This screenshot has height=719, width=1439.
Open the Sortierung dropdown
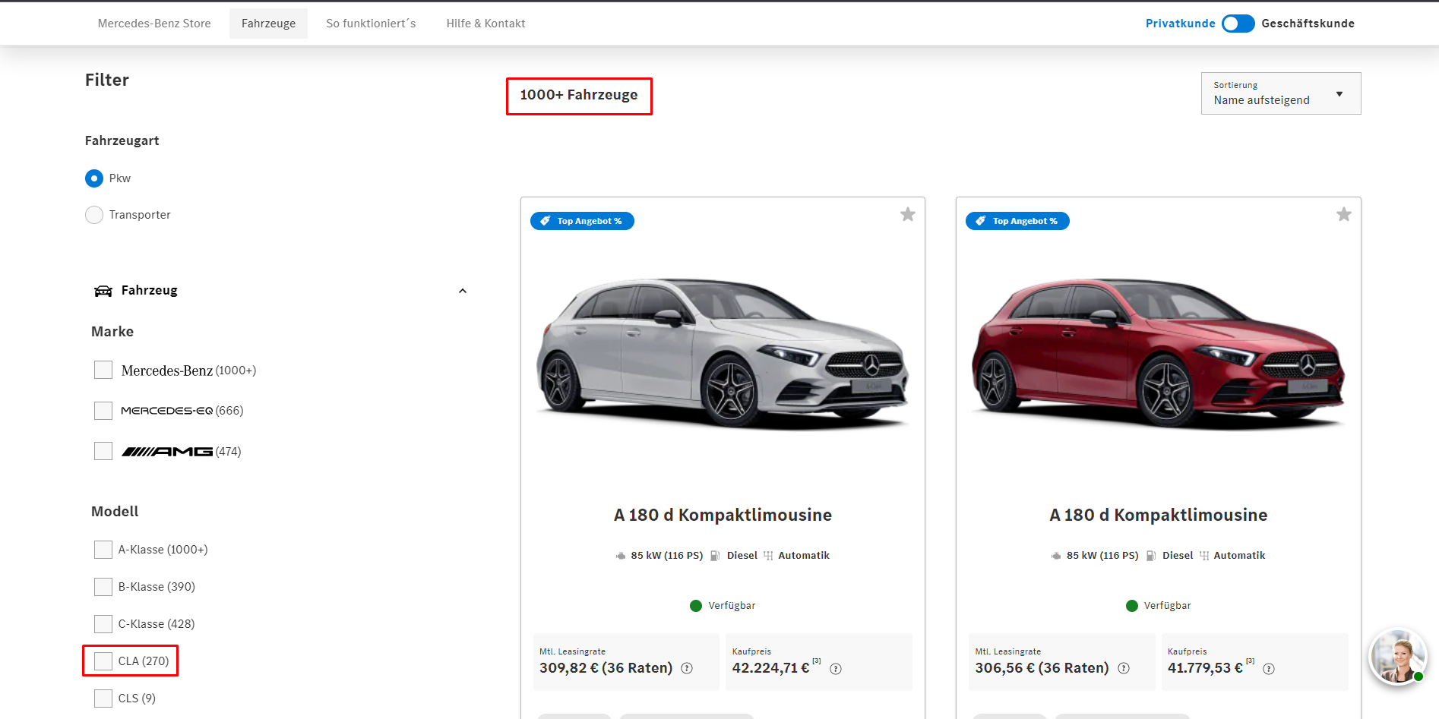click(x=1281, y=93)
